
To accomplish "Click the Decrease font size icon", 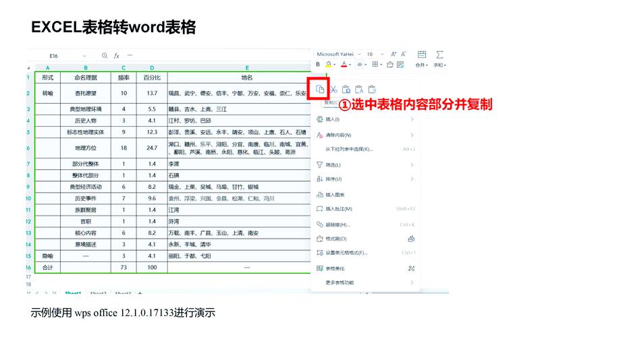I will point(403,54).
